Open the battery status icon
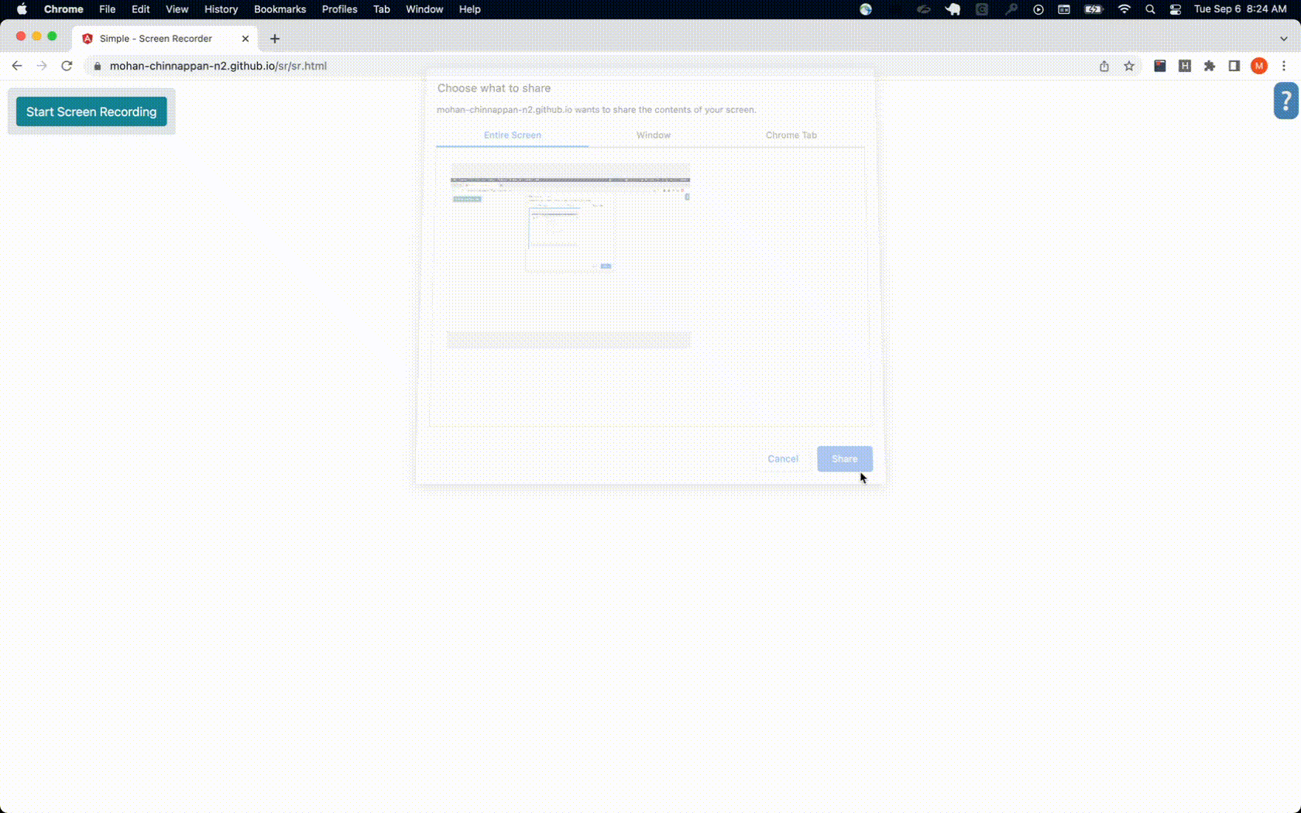The height and width of the screenshot is (813, 1301). pyautogui.click(x=1093, y=9)
